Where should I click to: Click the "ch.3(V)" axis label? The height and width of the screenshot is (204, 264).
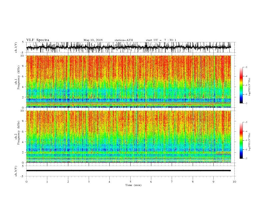pos(16,171)
